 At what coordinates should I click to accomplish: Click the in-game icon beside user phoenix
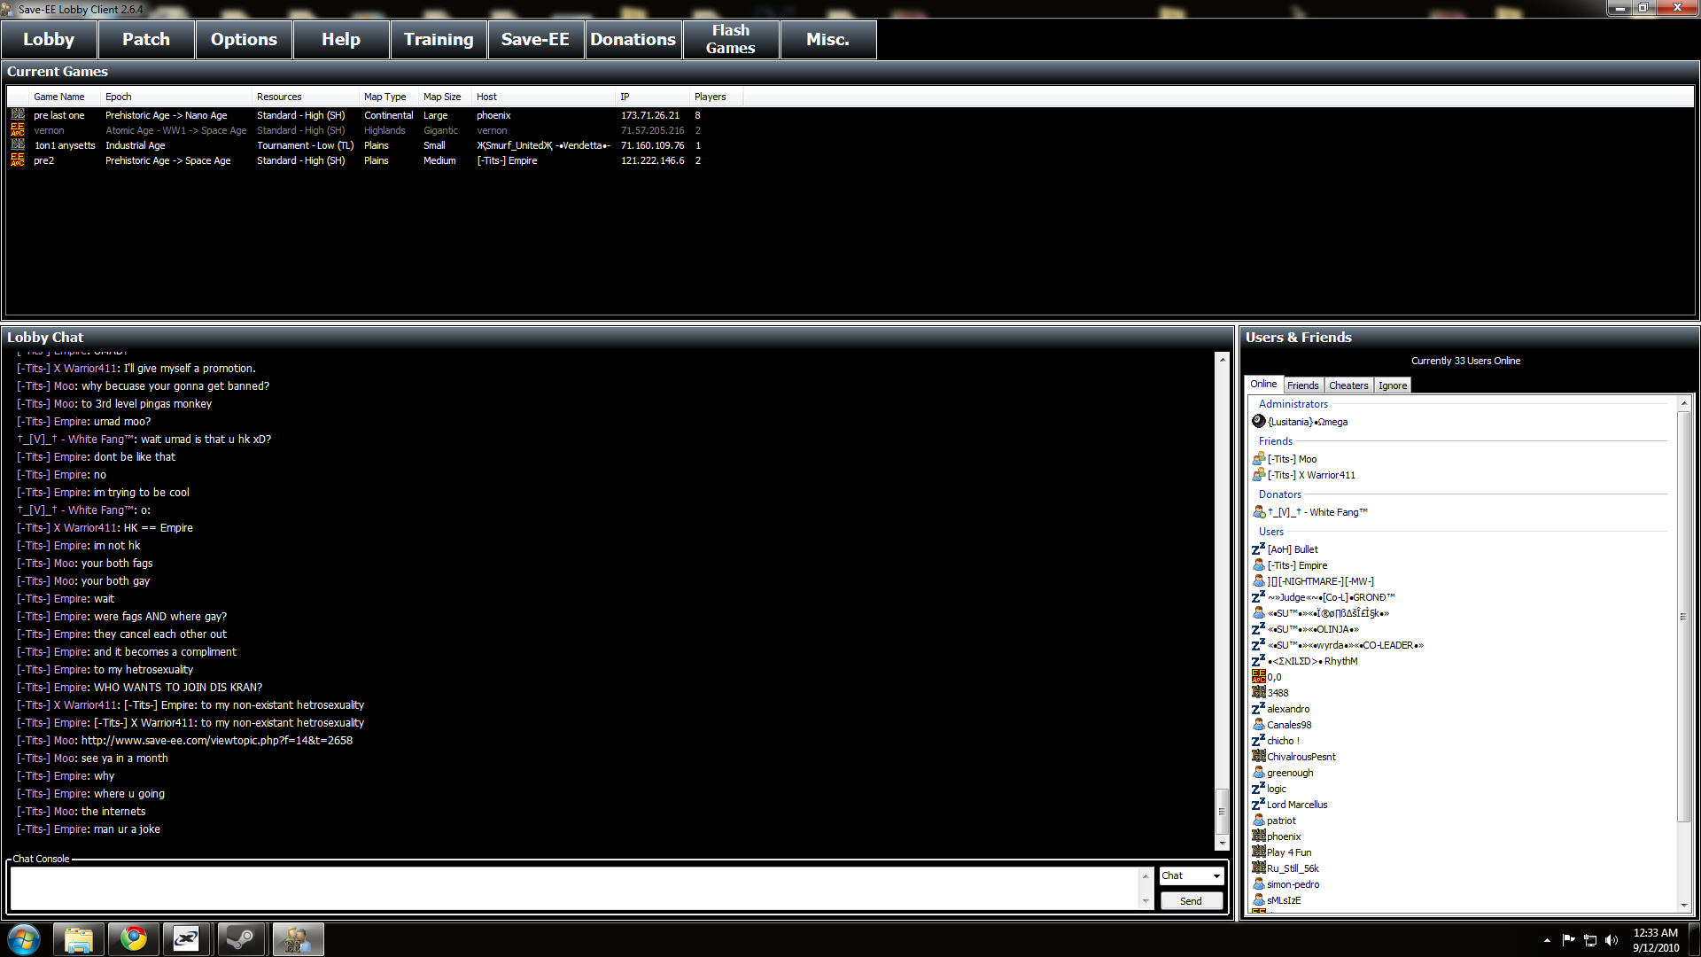click(x=1258, y=836)
